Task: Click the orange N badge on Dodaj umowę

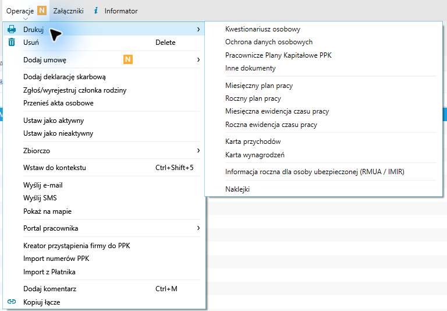Action: (x=128, y=59)
